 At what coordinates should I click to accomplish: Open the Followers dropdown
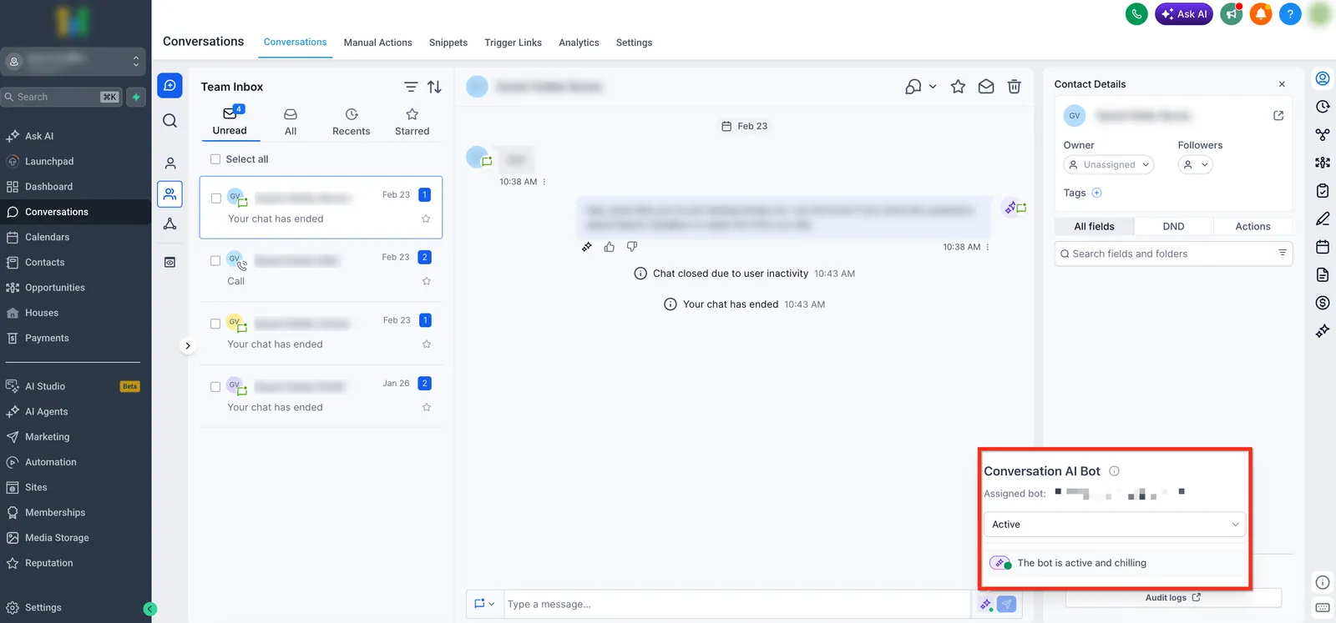(x=1196, y=165)
